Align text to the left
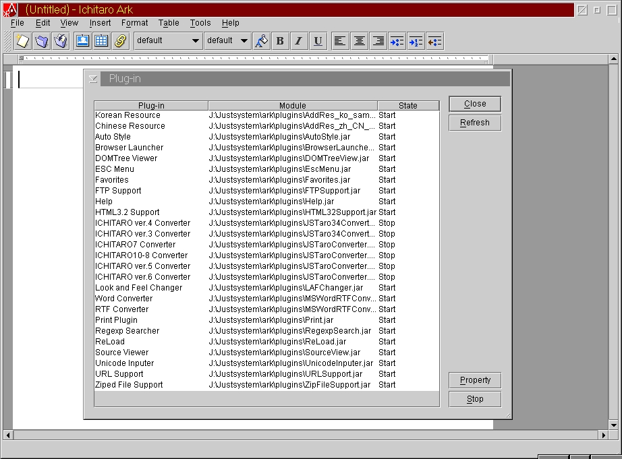The width and height of the screenshot is (622, 459). [340, 41]
